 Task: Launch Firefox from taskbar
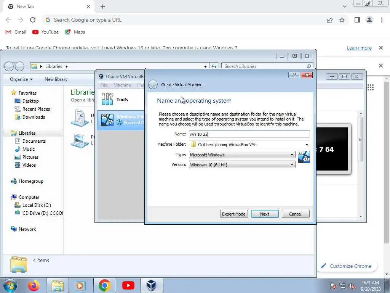point(34,285)
